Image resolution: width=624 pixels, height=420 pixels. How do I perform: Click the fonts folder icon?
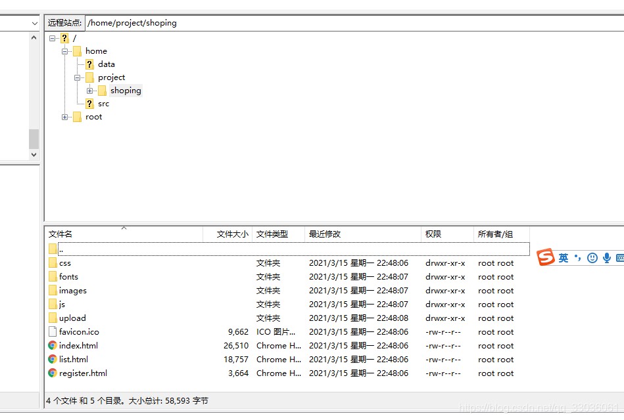point(53,276)
